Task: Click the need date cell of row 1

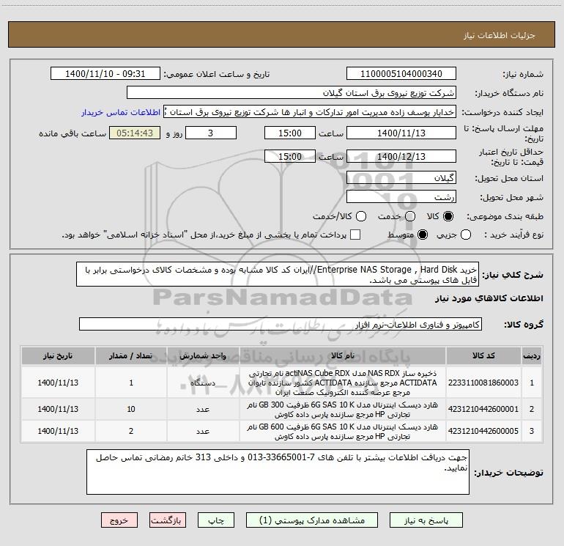Action: [58, 383]
